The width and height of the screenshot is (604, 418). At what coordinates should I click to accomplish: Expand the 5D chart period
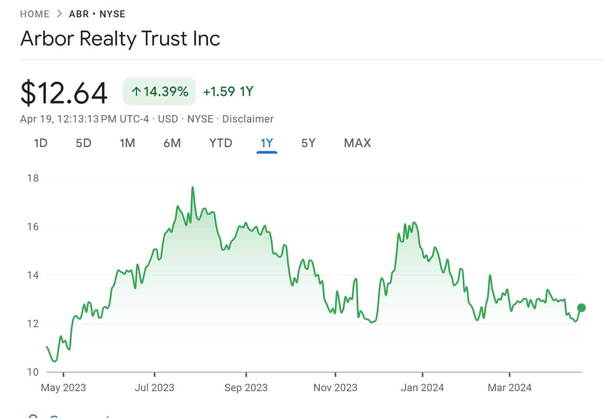tap(84, 143)
